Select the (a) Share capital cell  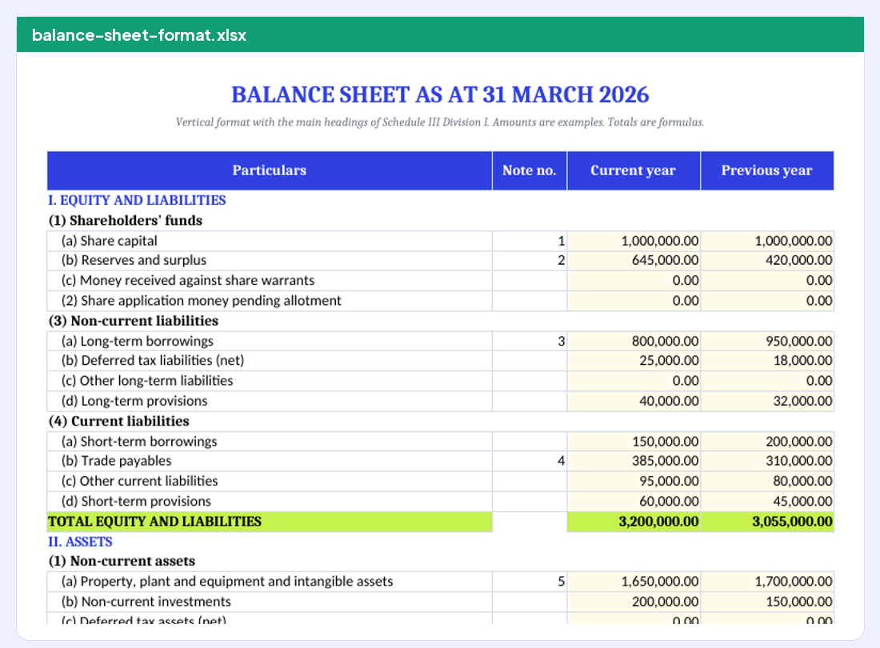[x=270, y=242]
